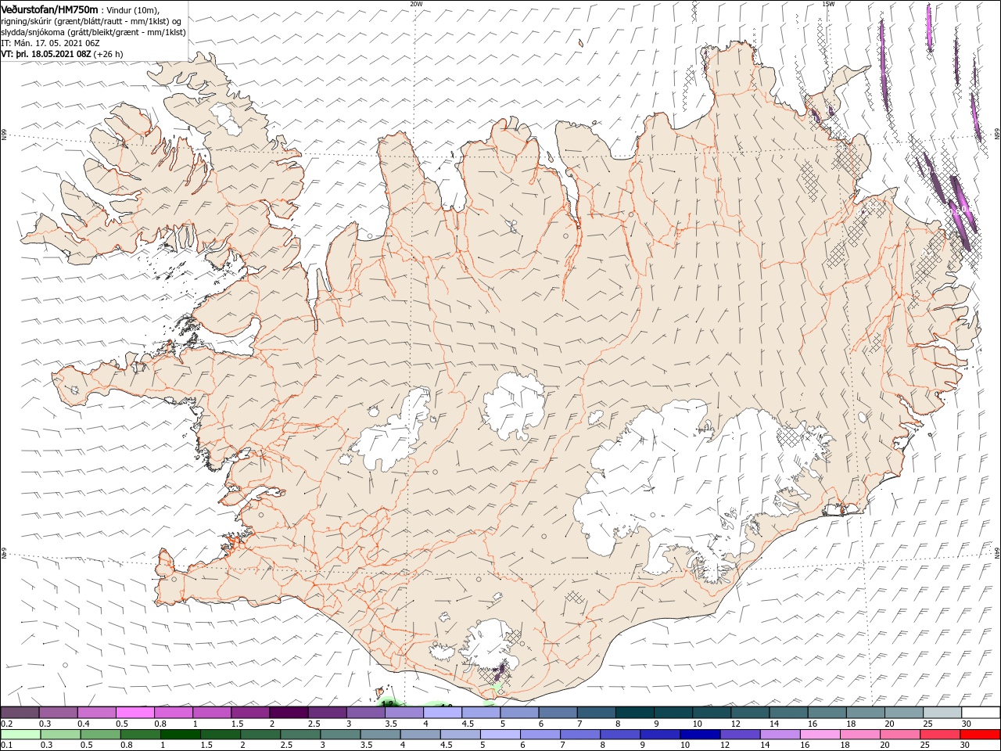
Task: Pick upper legend white swatch at 30
Action: (x=979, y=713)
